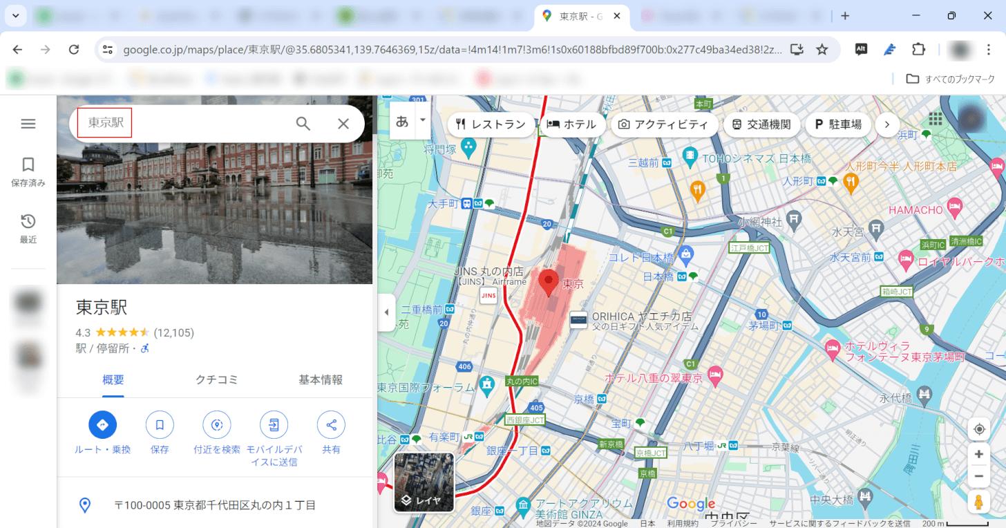Click the site information icon in address bar

107,49
